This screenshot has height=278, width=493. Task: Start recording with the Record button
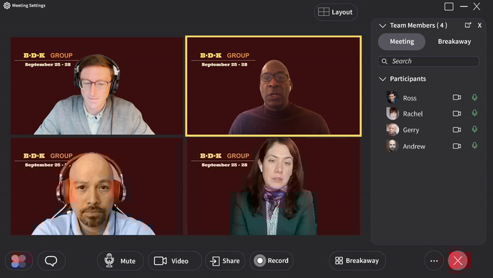pos(272,261)
